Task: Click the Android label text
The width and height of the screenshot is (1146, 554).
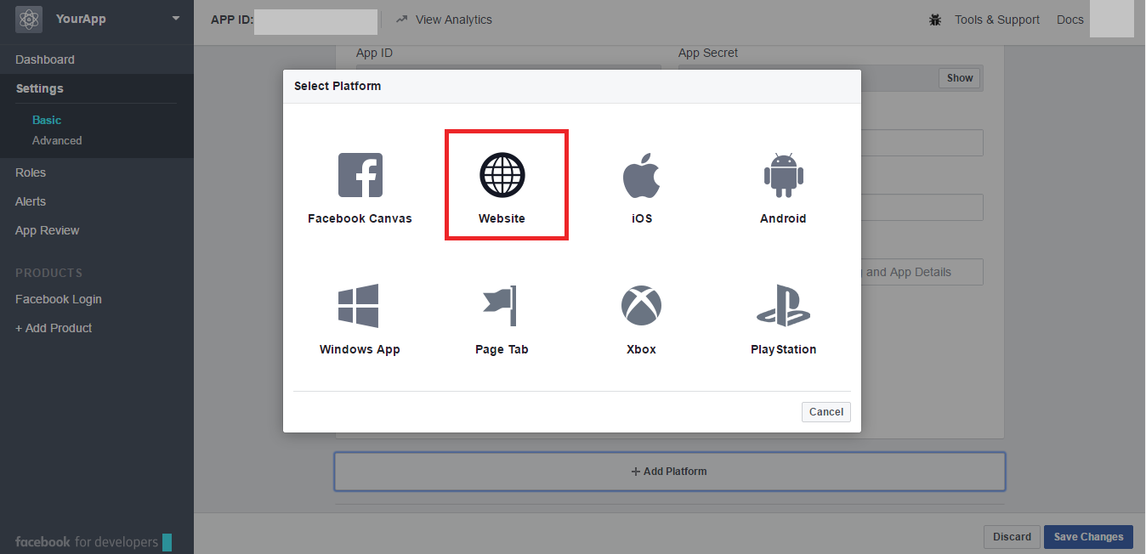Action: coord(783,218)
